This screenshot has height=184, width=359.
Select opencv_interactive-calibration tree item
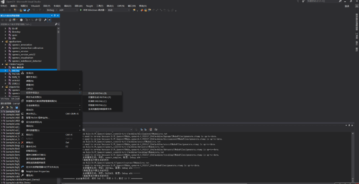coord(28,48)
